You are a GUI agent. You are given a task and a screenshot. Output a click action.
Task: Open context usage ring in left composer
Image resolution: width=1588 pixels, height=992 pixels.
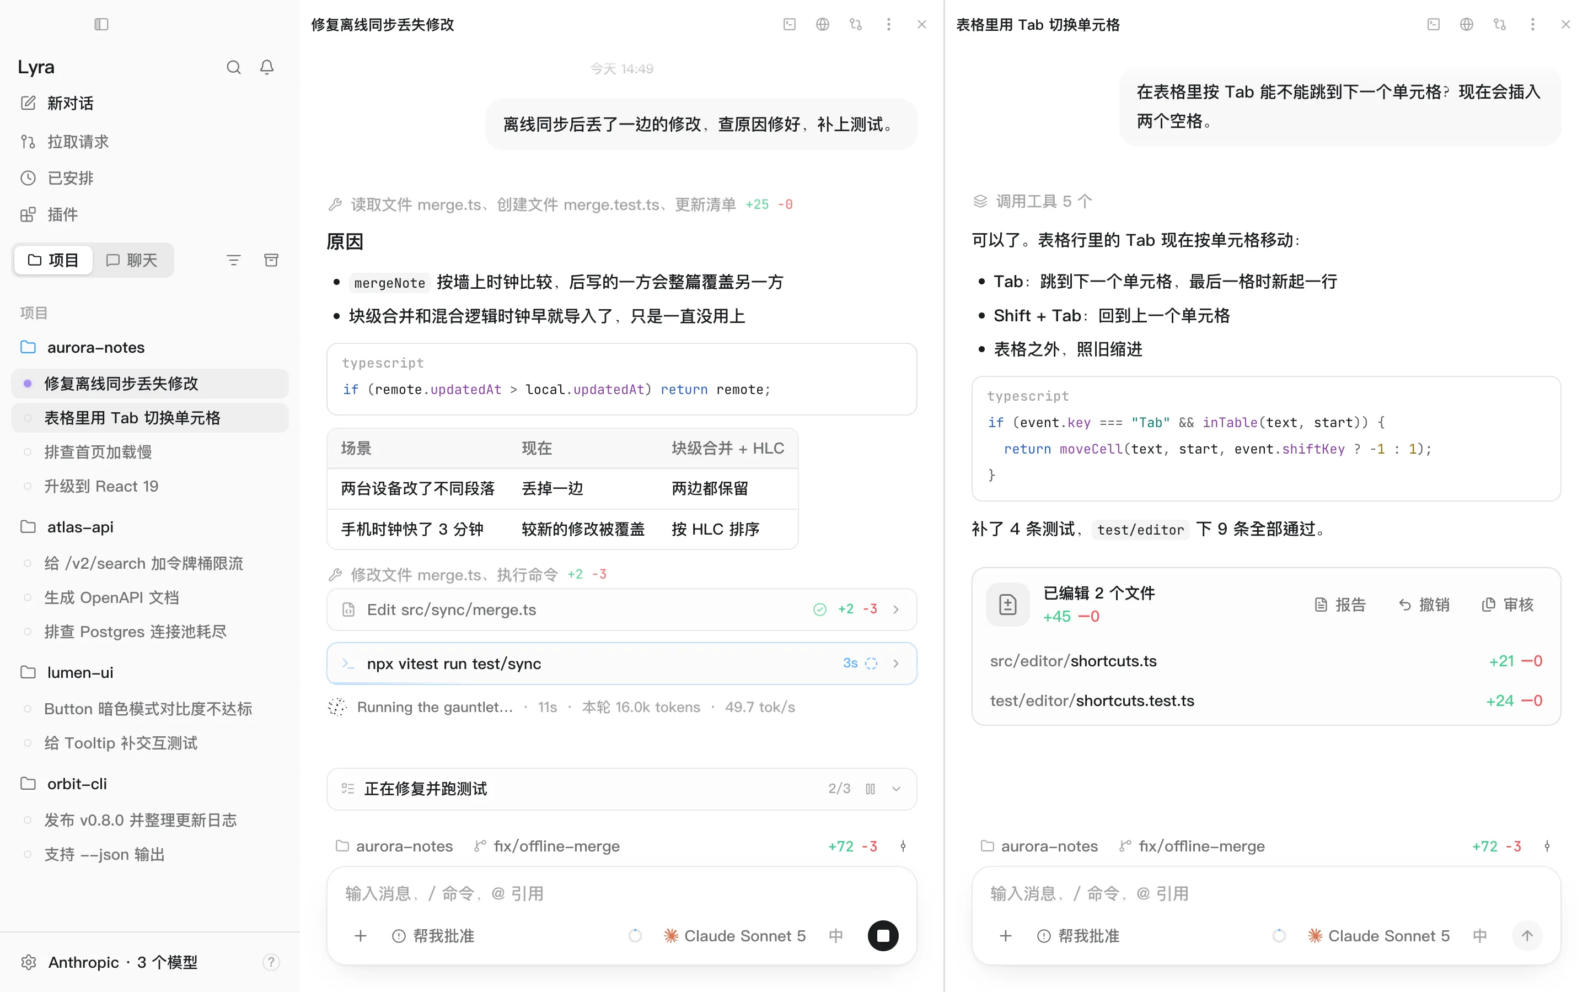click(635, 936)
